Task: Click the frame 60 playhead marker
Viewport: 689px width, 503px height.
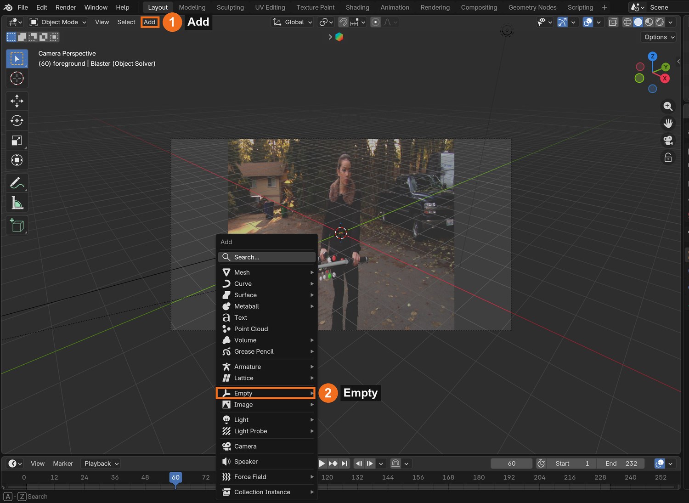Action: (175, 478)
